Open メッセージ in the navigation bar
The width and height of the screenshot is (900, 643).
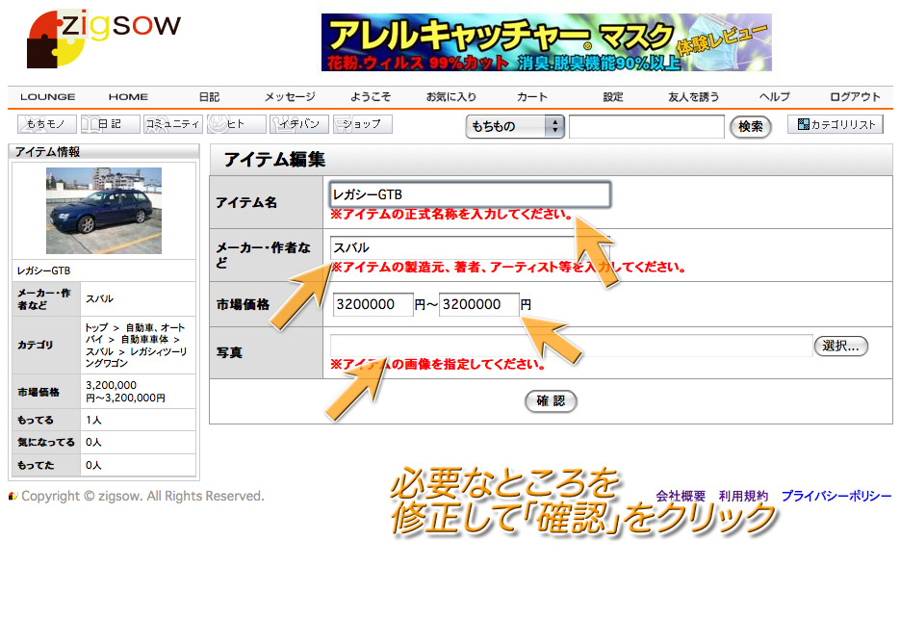click(x=290, y=97)
